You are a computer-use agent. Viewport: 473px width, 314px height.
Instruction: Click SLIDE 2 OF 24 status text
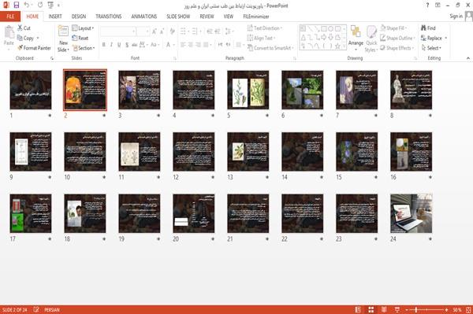point(15,310)
